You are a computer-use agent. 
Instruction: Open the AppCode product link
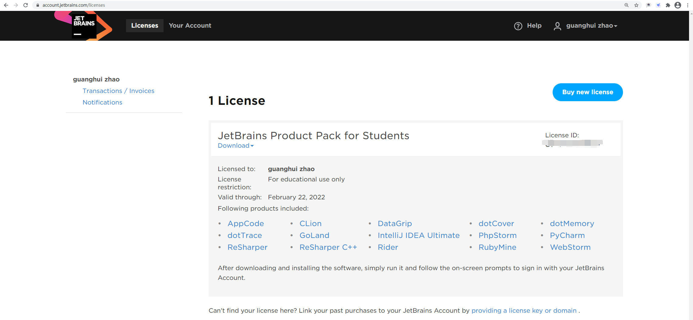coord(246,223)
